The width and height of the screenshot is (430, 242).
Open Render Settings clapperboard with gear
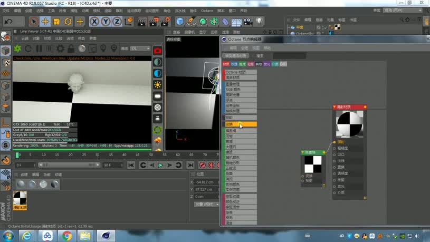click(165, 22)
